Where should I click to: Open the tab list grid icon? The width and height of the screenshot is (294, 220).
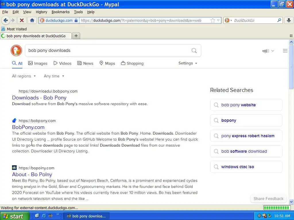[291, 36]
